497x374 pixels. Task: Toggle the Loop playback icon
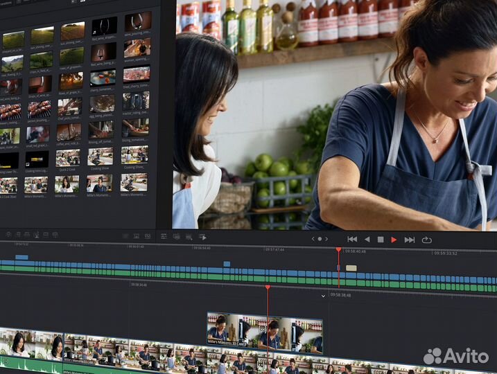point(426,240)
